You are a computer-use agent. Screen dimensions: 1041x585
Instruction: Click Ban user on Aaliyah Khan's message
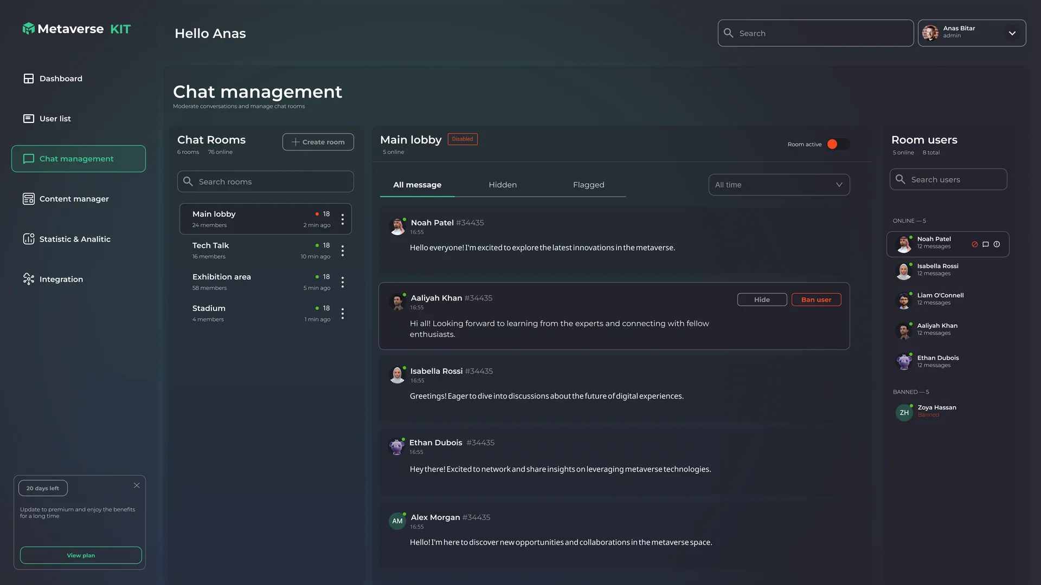(x=816, y=300)
